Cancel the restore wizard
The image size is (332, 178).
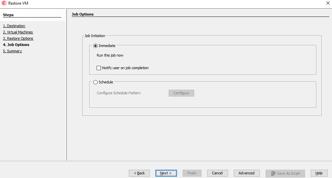[217, 173]
